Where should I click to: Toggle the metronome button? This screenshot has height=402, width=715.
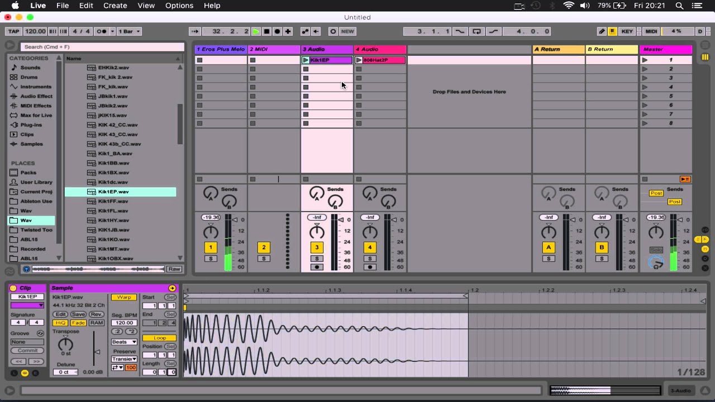[102, 31]
